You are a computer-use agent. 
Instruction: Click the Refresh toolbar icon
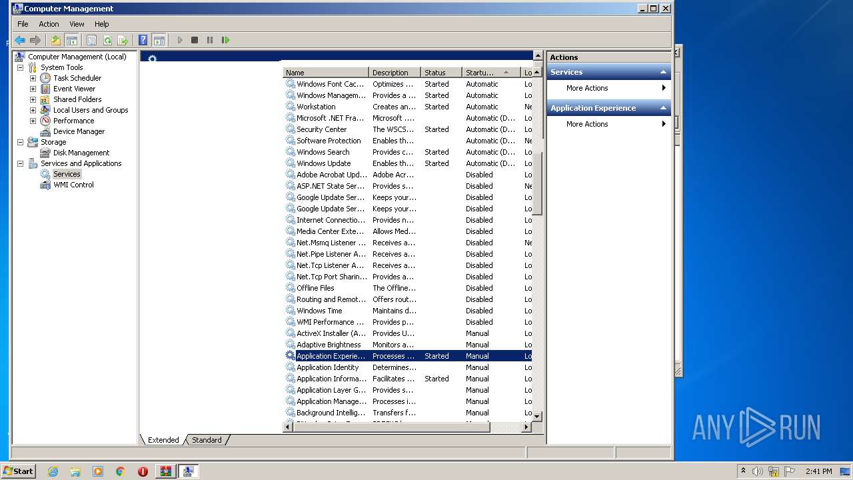(x=107, y=40)
